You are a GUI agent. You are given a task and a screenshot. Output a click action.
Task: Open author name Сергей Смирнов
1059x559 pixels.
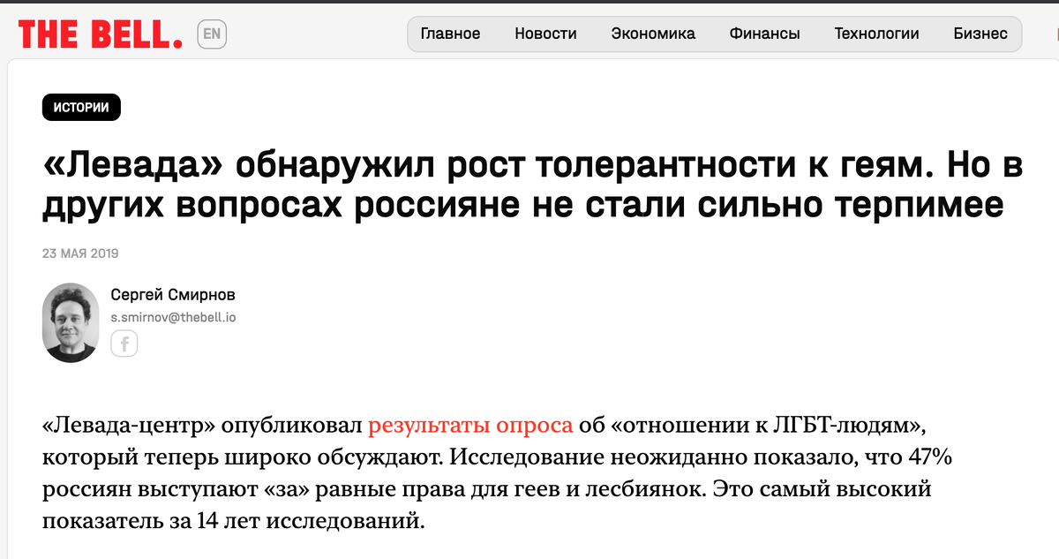(x=173, y=294)
